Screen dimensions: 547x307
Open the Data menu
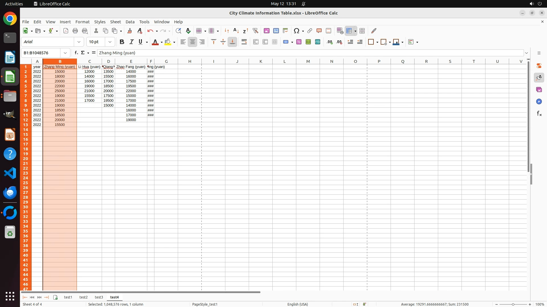130,22
